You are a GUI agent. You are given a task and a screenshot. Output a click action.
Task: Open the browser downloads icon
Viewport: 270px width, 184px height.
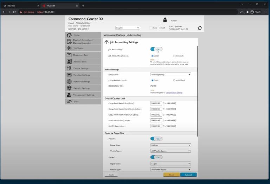[x=242, y=12]
